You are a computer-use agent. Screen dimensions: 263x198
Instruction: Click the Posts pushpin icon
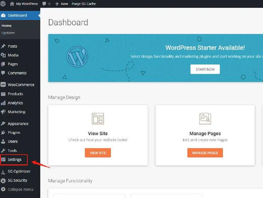point(3,46)
